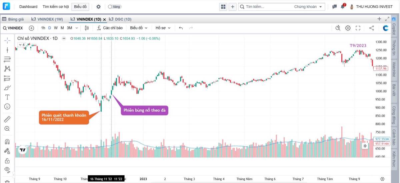The height and width of the screenshot is (183, 400).
Task: Toggle drawings visibility eye icon
Action: [7, 170]
